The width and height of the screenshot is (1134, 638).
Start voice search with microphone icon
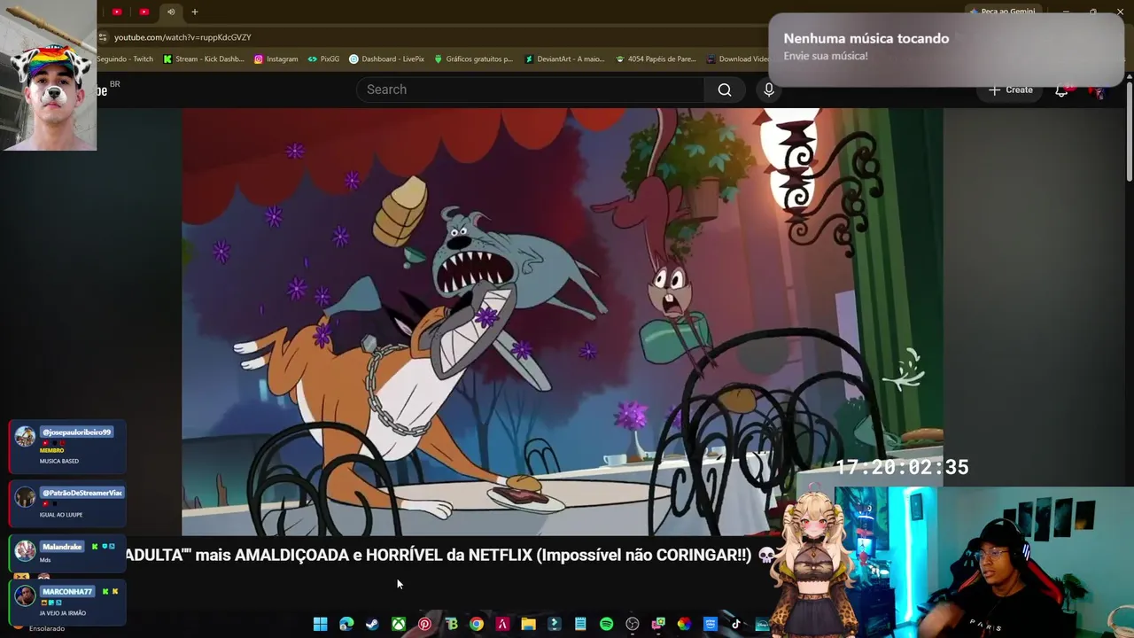769,89
